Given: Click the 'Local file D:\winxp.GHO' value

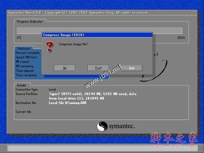Looking at the screenshot, I should (x=68, y=103).
